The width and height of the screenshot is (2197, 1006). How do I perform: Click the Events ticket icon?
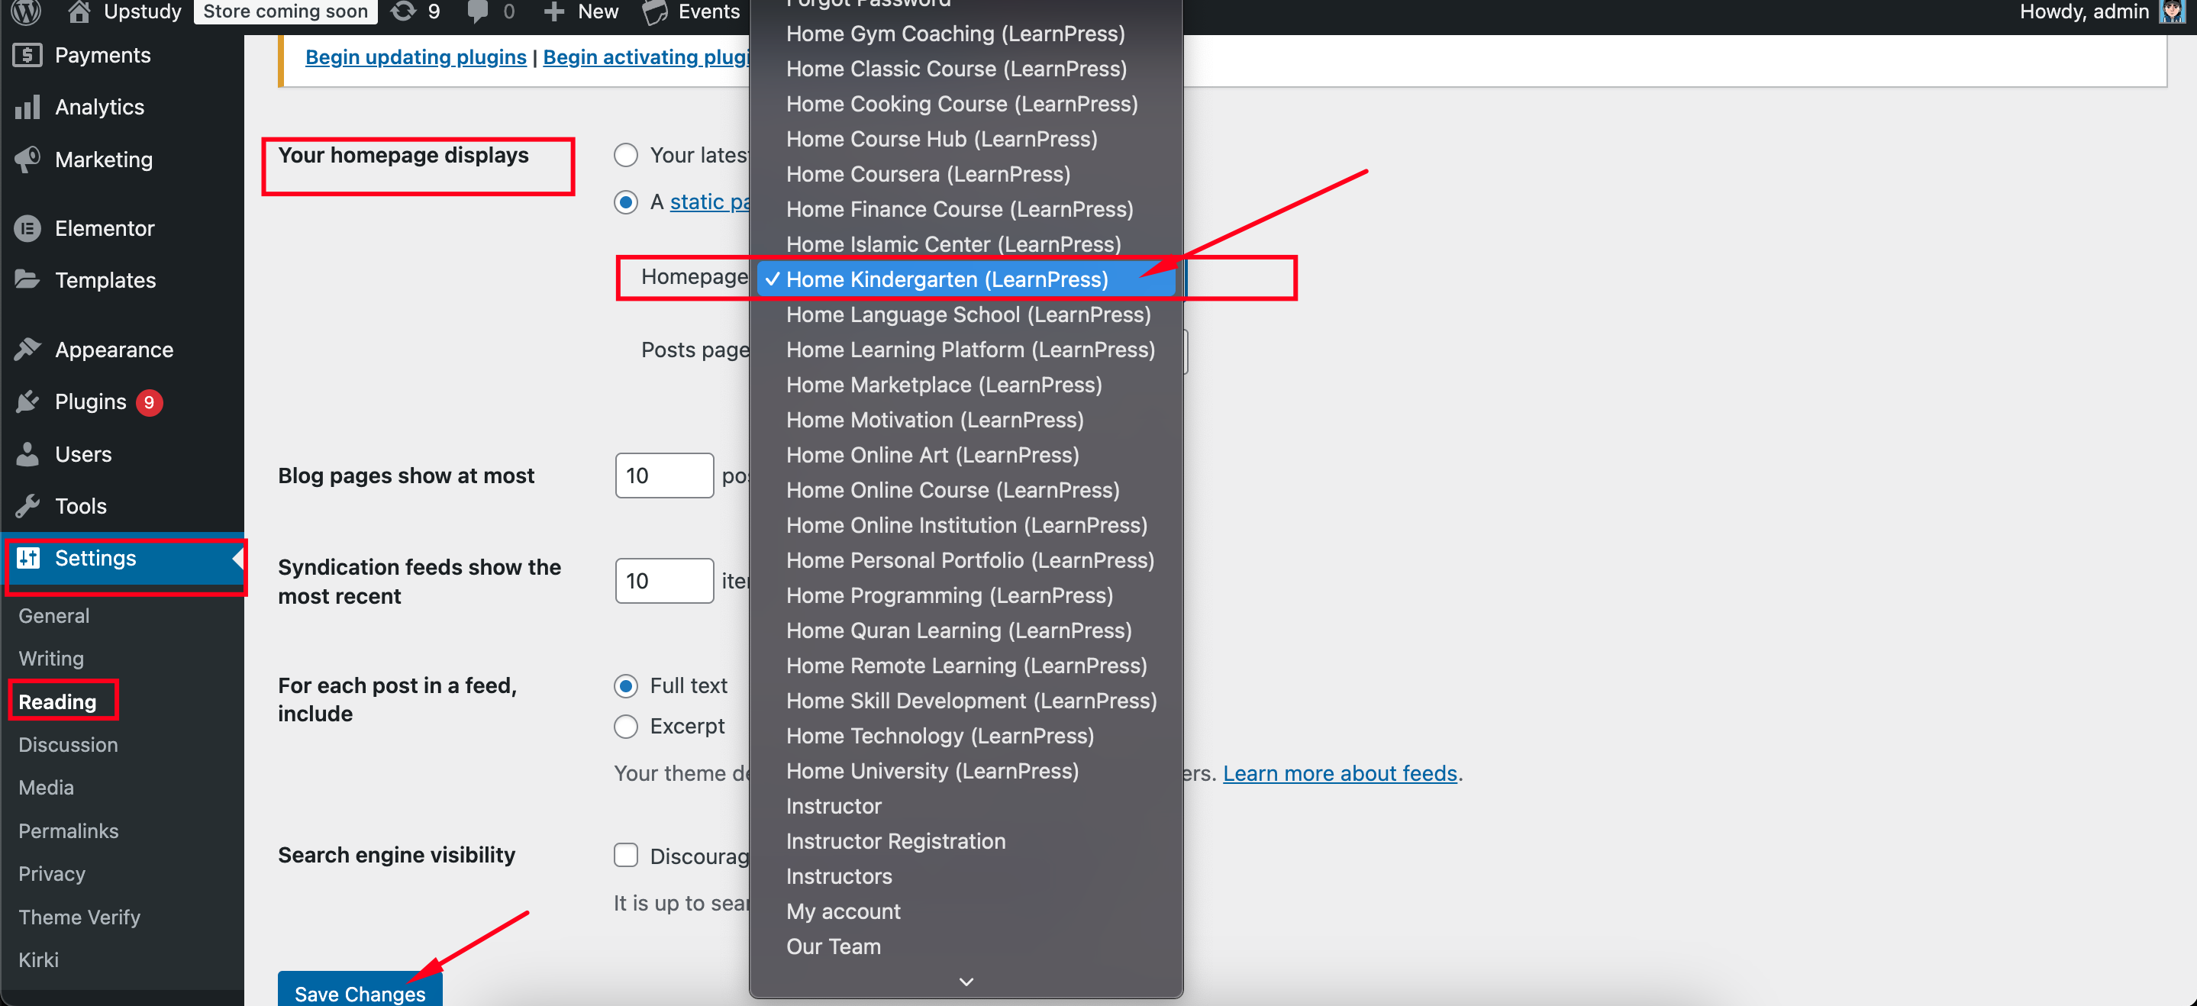coord(654,12)
